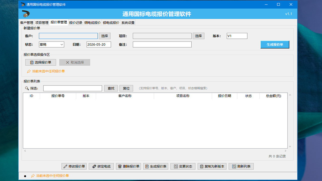Click the pencil icon on 修改报价单
The height and width of the screenshot is (181, 322).
tap(65, 166)
